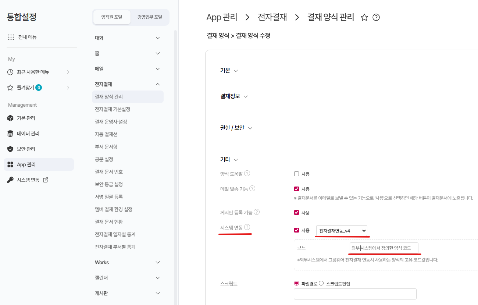Open 시스템 연동 key icon item
The width and height of the screenshot is (478, 305).
tap(10, 180)
